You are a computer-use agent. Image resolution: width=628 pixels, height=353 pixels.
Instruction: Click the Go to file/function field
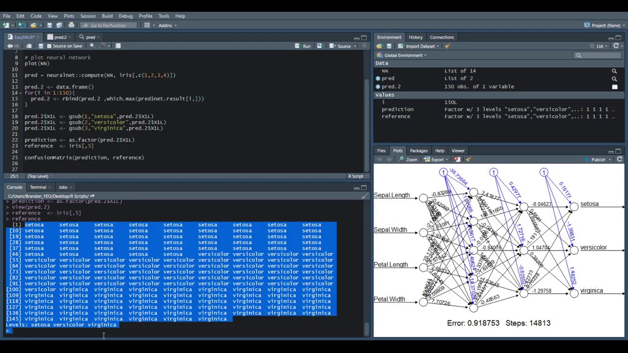pos(108,25)
